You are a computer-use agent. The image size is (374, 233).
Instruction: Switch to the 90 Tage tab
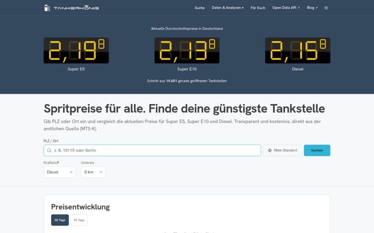[79, 220]
